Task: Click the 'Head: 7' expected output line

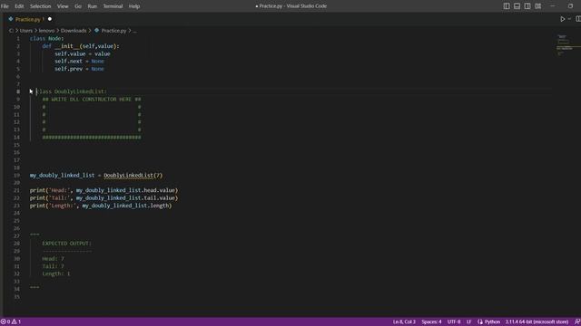Action: coord(53,259)
